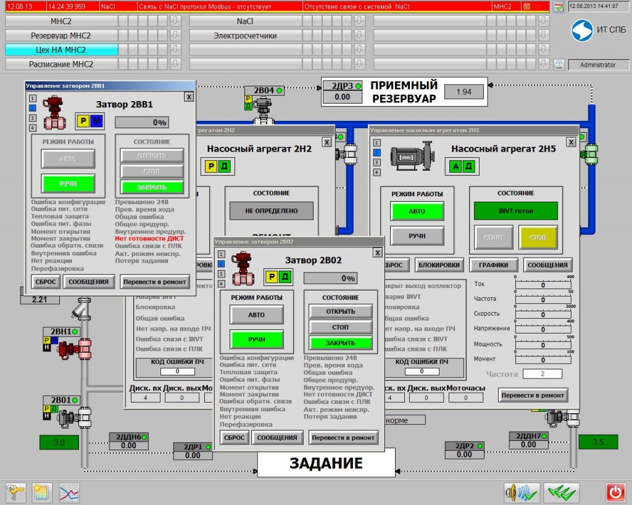Image resolution: width=632 pixels, height=505 pixels.
Task: Click the speaker sound acknowledge icon
Action: 522,492
